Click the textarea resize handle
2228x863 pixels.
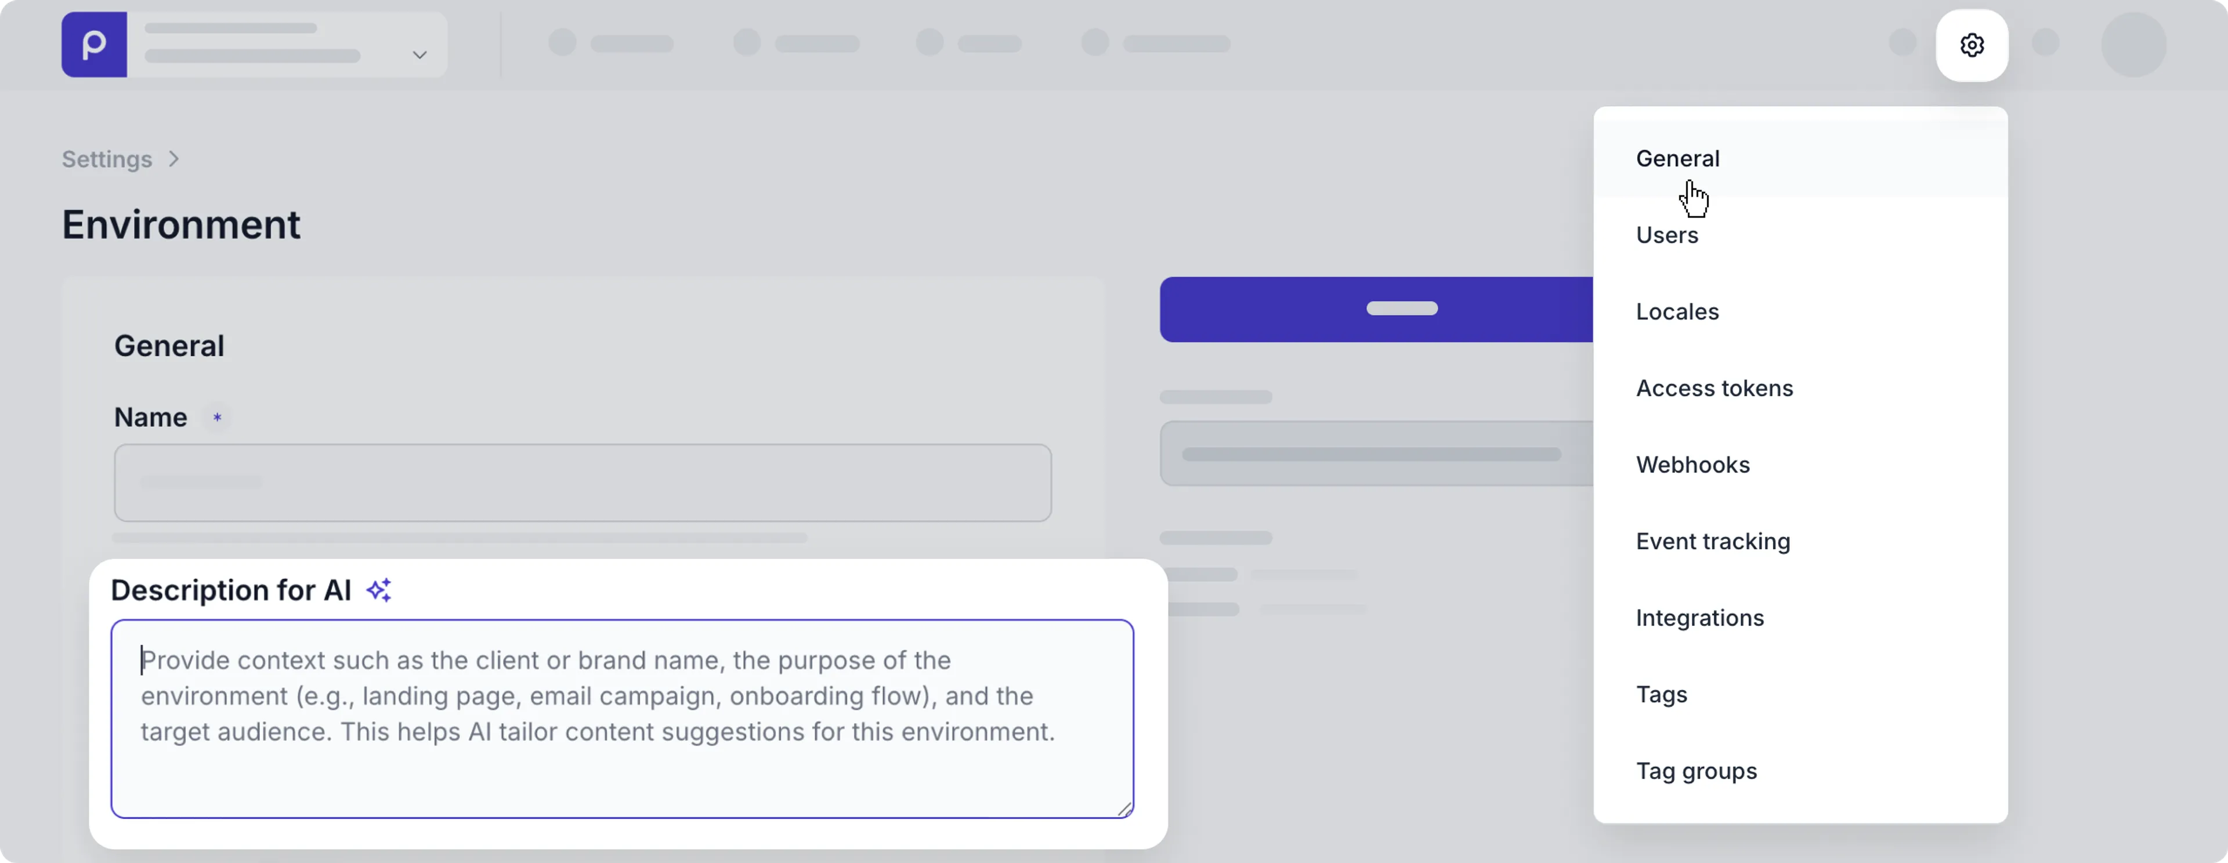tap(1123, 808)
